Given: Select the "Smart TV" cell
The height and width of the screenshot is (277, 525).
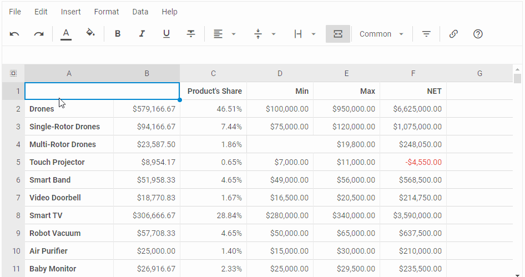Looking at the screenshot, I should [69, 215].
